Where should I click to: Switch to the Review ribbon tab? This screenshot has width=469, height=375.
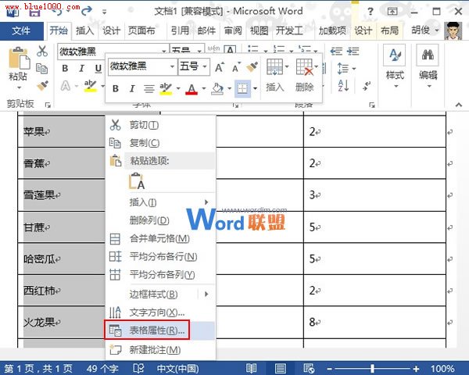233,30
